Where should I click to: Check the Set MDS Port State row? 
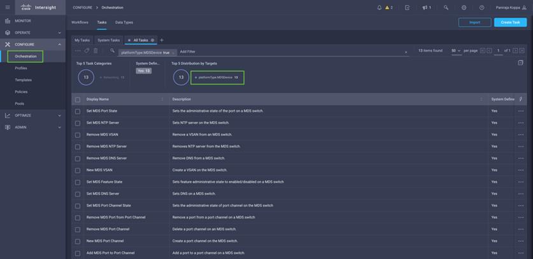coord(78,111)
